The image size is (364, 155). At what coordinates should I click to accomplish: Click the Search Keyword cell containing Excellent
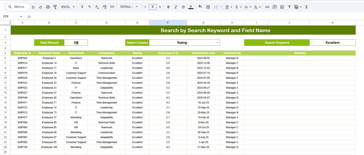tap(332, 43)
